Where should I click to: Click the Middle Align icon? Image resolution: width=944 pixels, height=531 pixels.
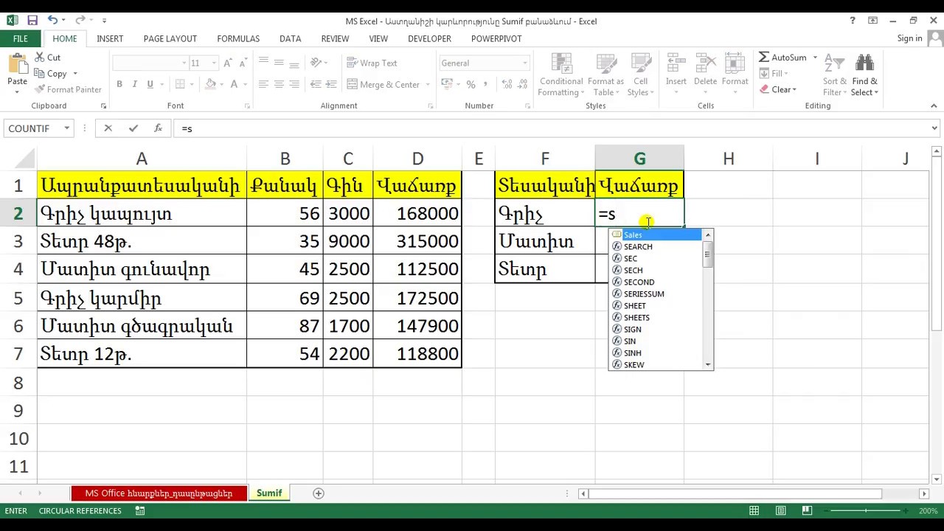pyautogui.click(x=279, y=63)
